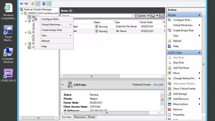
Task: Click the Show Critical Events icon
Action: click(169, 89)
